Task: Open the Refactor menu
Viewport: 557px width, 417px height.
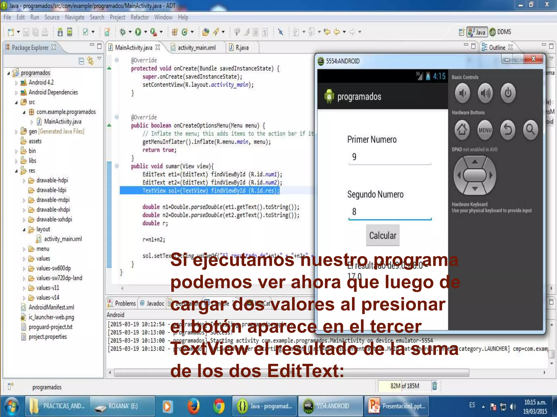Action: click(x=140, y=17)
